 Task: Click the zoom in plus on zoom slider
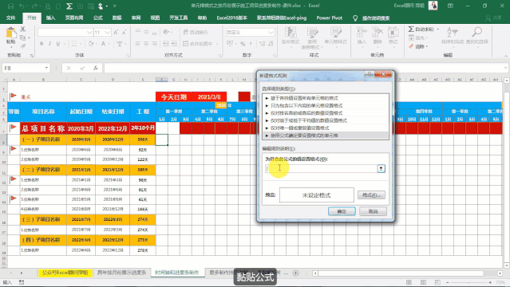click(490, 282)
